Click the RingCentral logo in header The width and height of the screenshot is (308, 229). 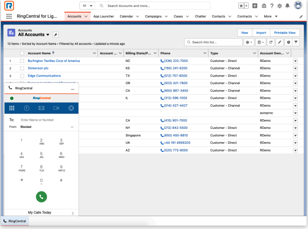9,6
